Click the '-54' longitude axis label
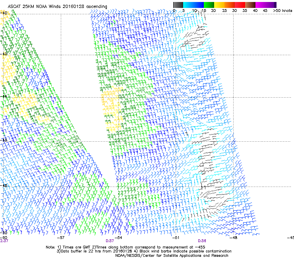Viewport: 294px width, 258px height. click(118, 238)
